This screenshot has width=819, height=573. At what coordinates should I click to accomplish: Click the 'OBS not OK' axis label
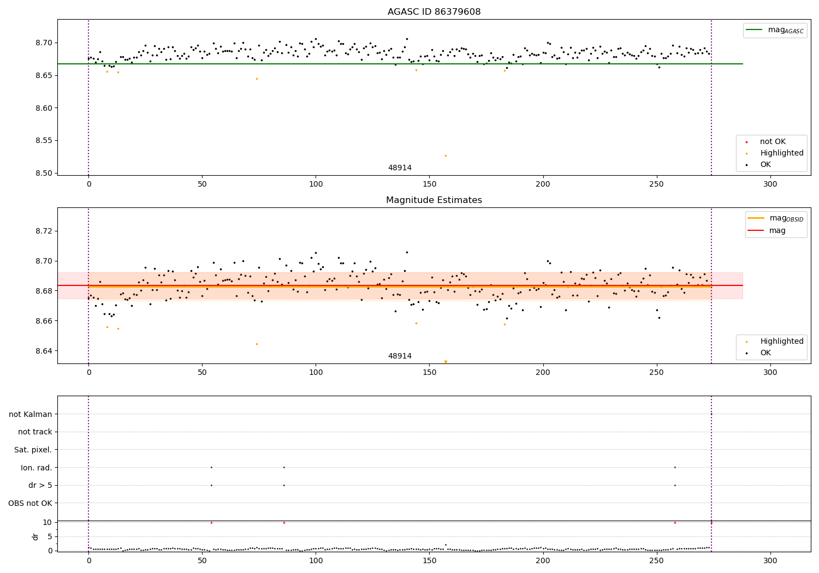point(30,503)
